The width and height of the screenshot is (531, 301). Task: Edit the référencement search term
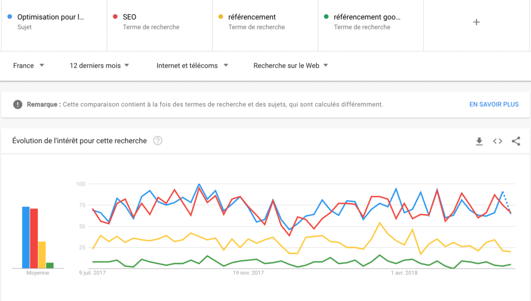(265, 22)
